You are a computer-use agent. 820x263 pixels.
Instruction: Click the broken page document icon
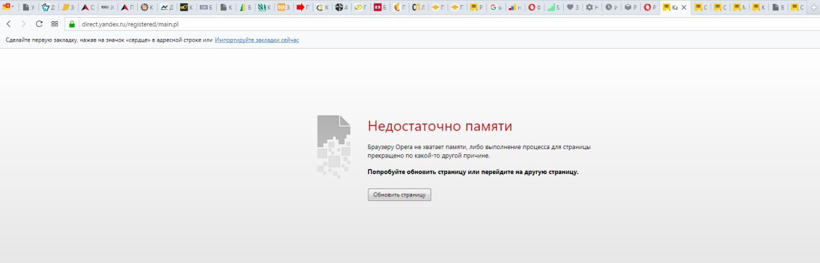pyautogui.click(x=334, y=146)
